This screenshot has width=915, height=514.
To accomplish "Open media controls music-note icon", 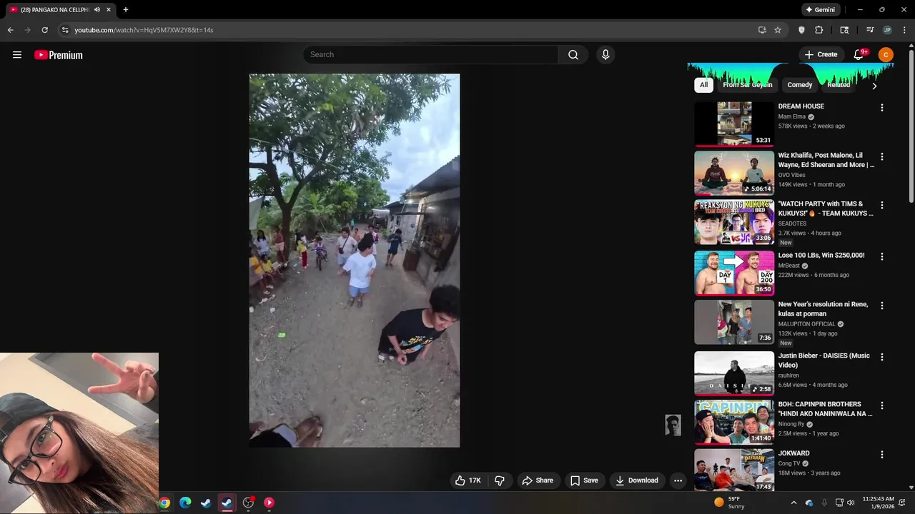I will 870,30.
